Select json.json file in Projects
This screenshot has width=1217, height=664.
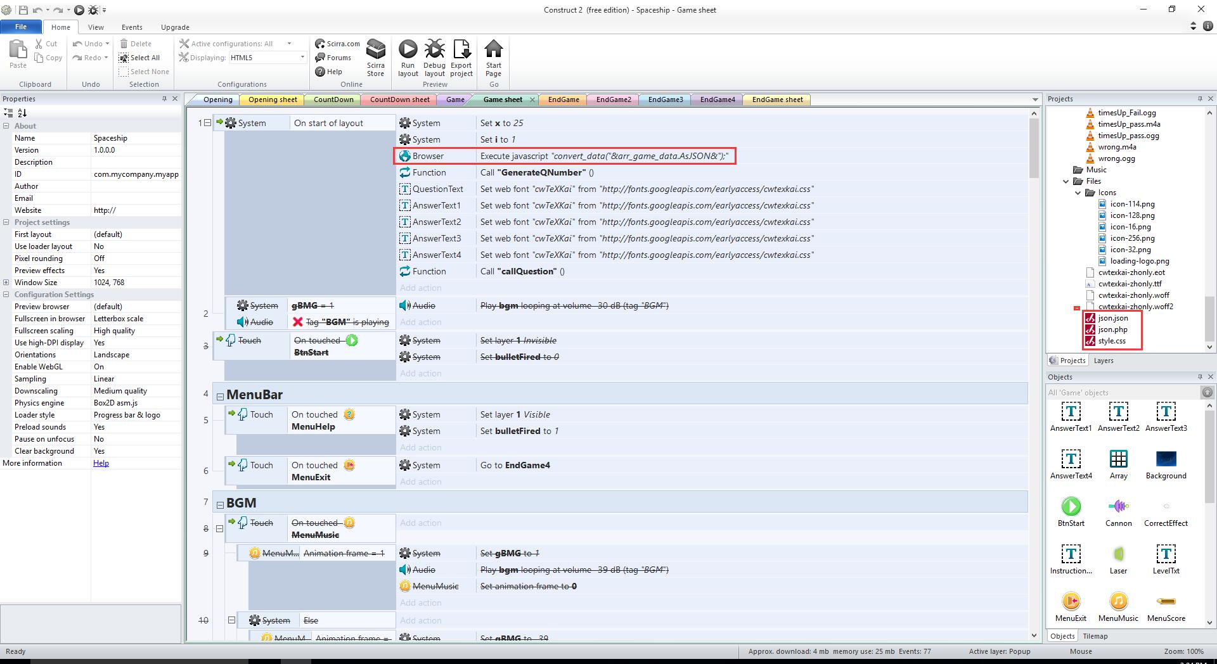pos(1112,318)
